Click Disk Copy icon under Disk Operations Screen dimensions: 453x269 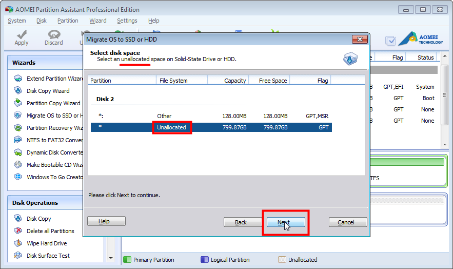pos(18,219)
